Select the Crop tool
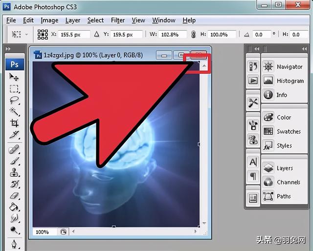The image size is (313, 251). (x=14, y=123)
